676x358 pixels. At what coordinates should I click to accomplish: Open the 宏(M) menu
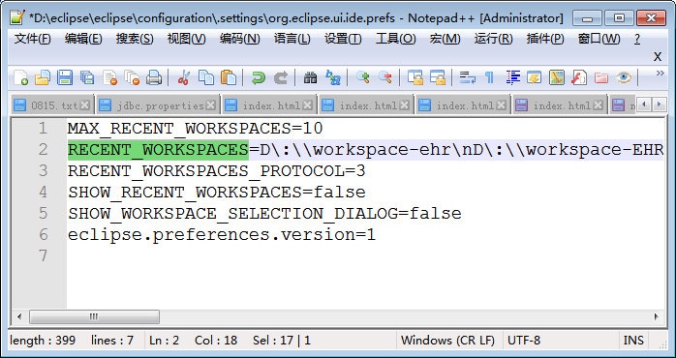(445, 40)
